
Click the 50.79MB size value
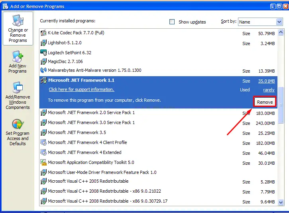[267, 34]
